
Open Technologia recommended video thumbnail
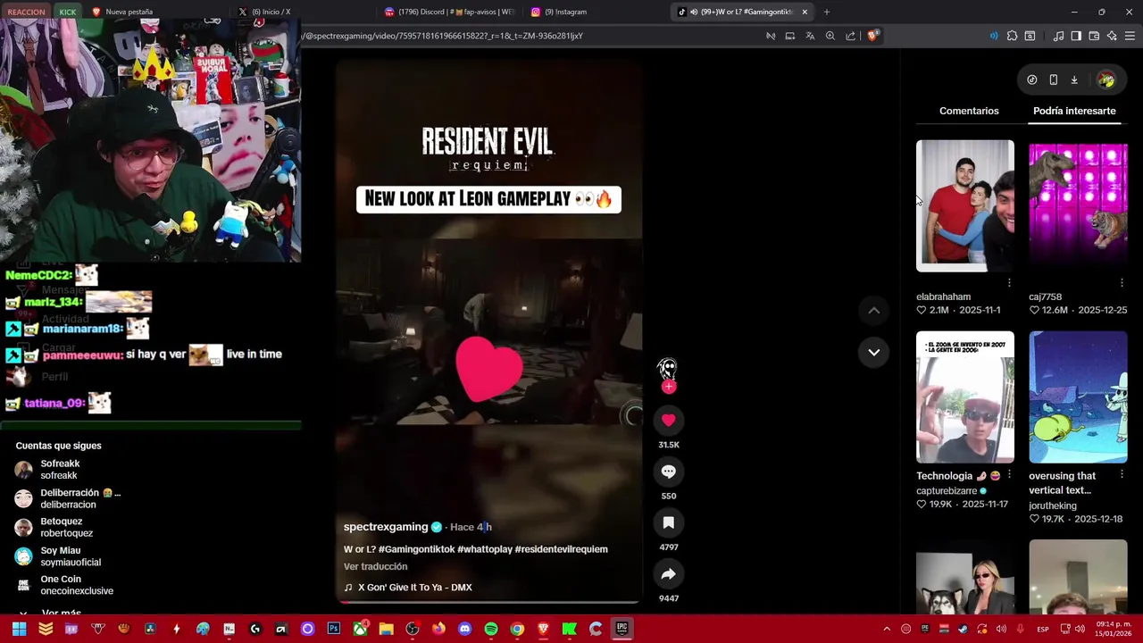coord(964,397)
